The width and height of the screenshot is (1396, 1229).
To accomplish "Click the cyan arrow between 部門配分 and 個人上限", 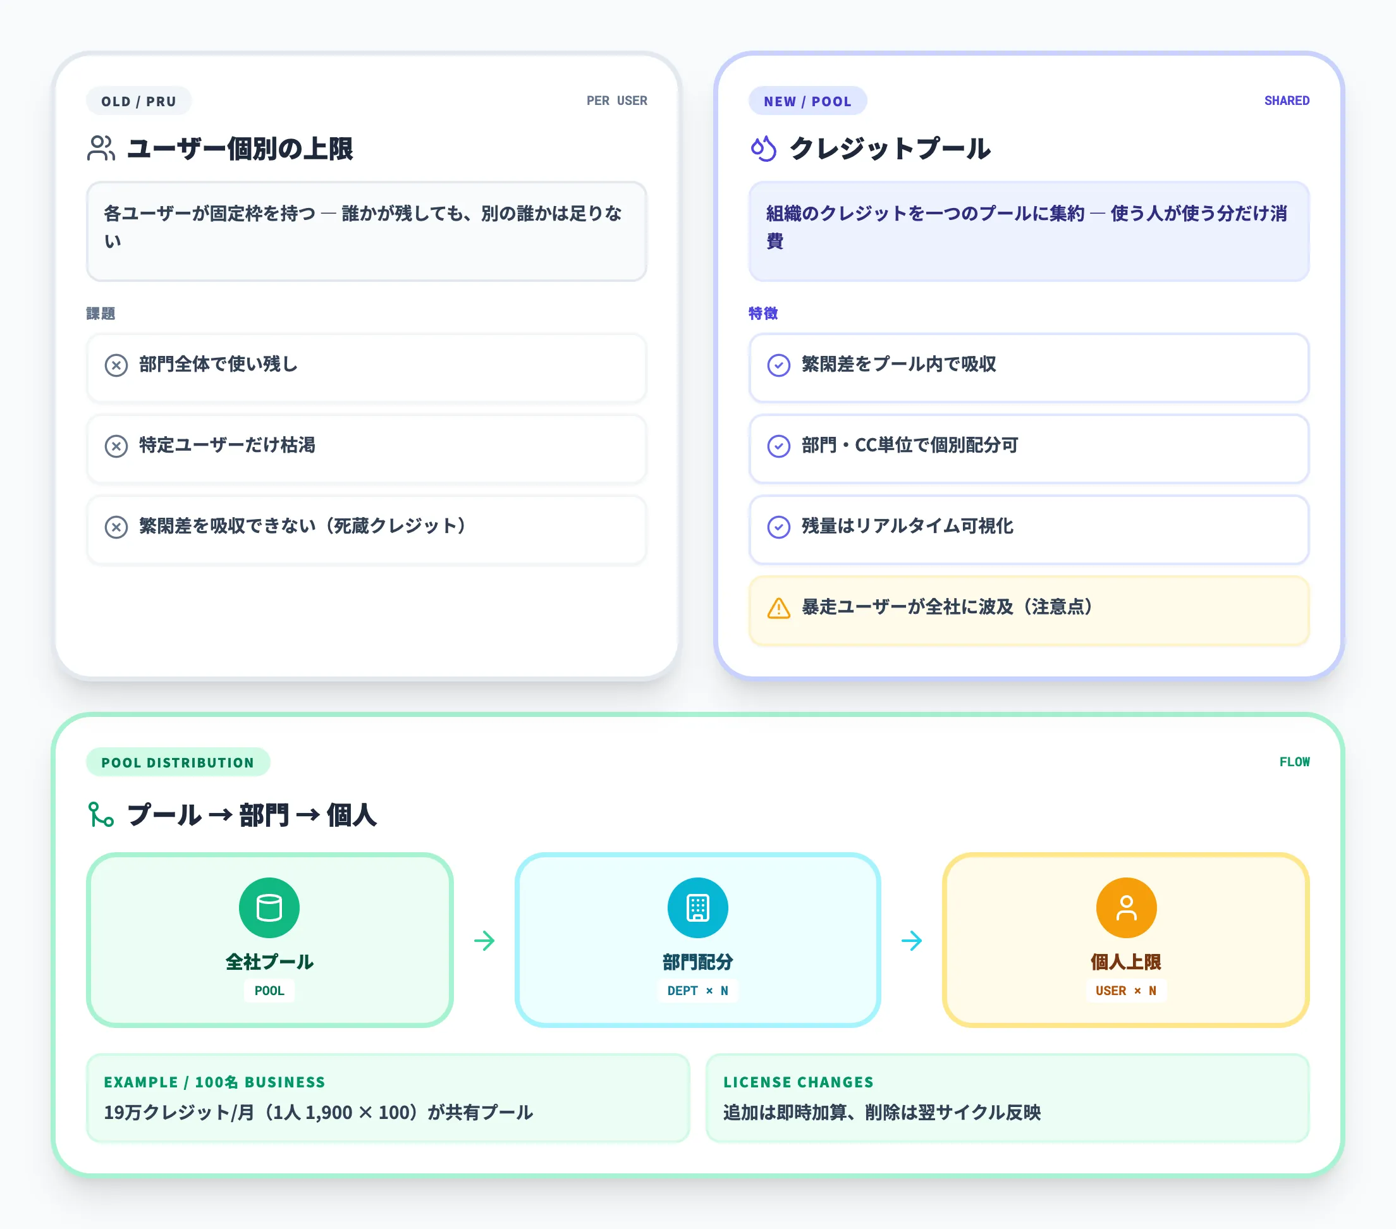I will coord(912,940).
